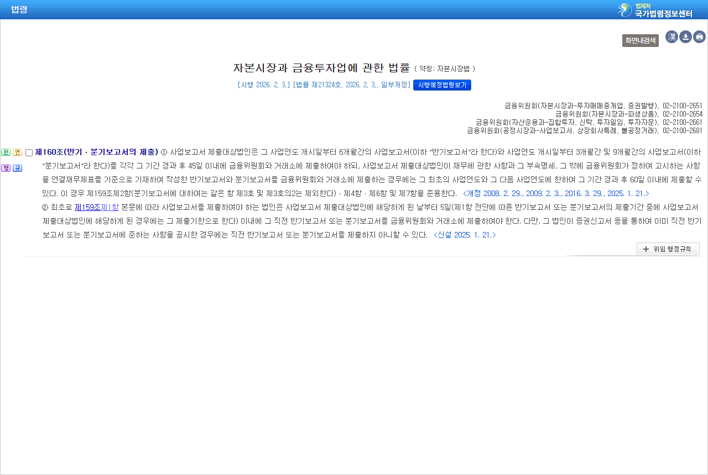Click the purple 행 (행정규칙) icon
The height and width of the screenshot is (475, 708).
pos(6,168)
